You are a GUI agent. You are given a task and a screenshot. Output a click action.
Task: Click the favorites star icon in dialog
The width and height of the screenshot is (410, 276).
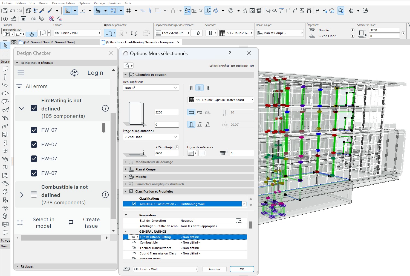(x=127, y=65)
